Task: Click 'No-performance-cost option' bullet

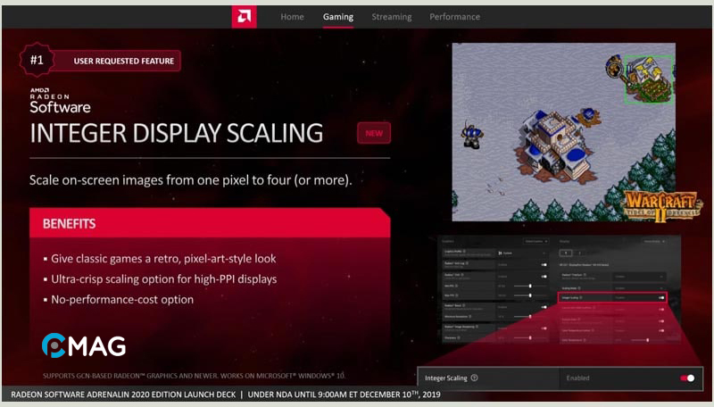Action: 122,300
